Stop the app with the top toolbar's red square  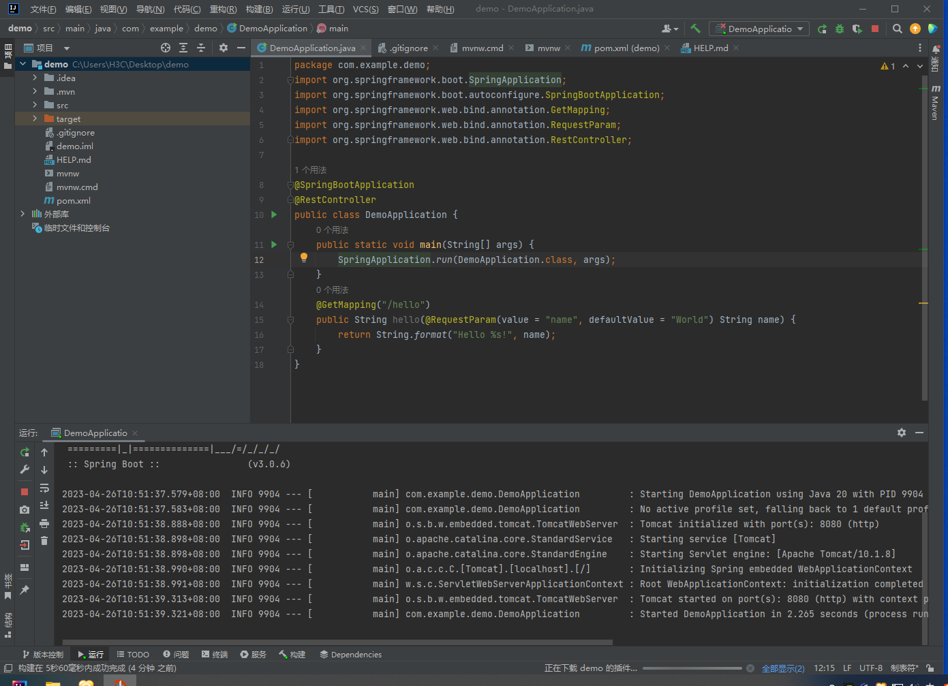click(875, 29)
